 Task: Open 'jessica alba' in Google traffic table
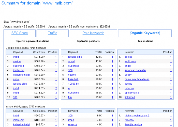[x=75, y=57]
